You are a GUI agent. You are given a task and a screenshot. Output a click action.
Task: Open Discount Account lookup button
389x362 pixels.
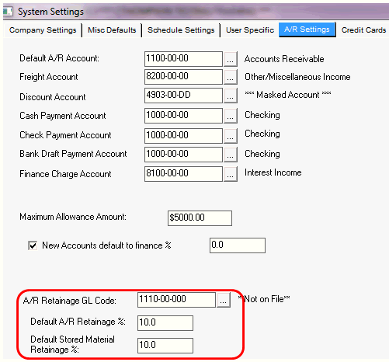[x=231, y=96]
